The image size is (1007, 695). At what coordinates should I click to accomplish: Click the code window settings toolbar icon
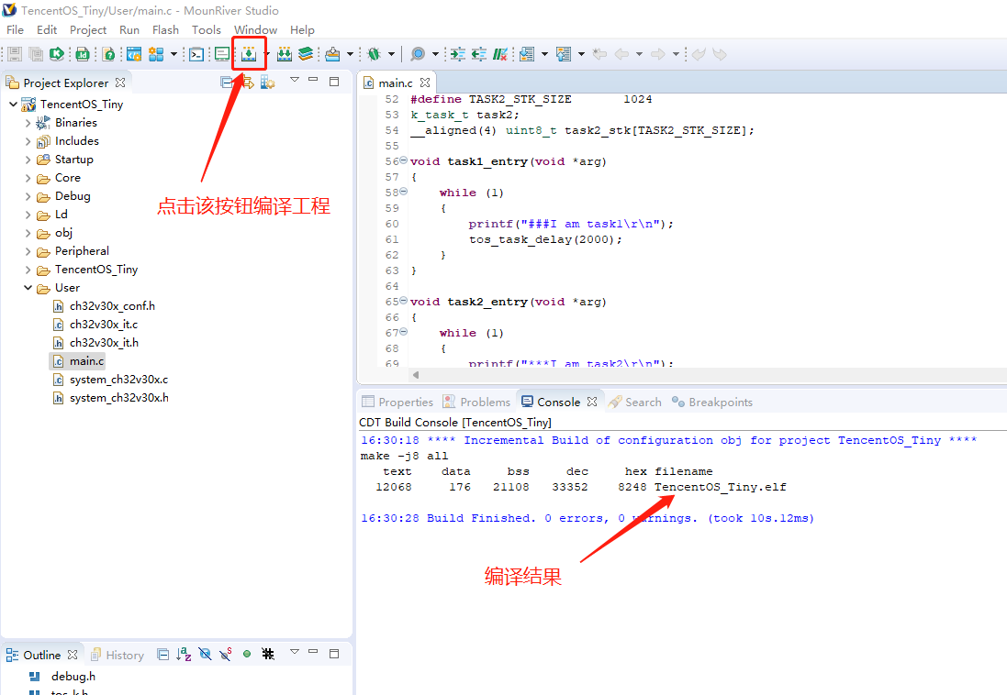point(134,54)
